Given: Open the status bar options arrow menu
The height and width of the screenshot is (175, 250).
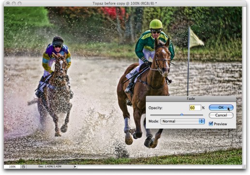Looking at the screenshot, I should pos(75,167).
